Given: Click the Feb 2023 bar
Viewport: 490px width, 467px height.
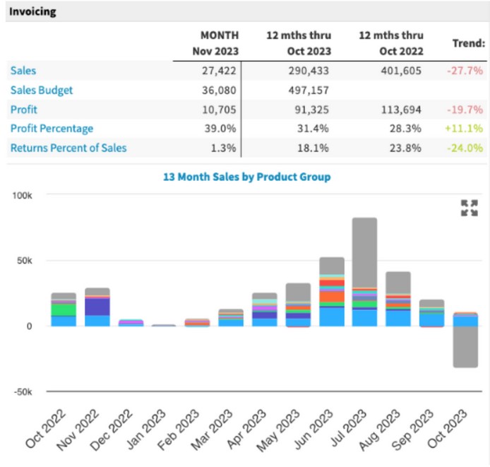Looking at the screenshot, I should 197,322.
